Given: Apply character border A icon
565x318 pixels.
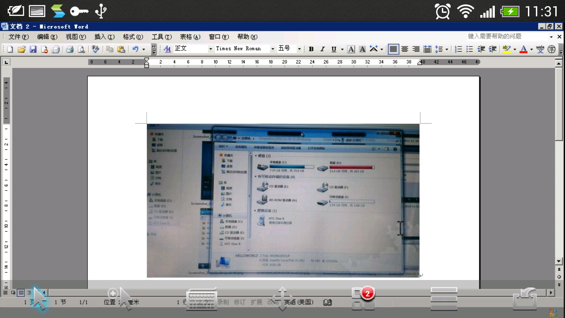Looking at the screenshot, I should point(351,49).
